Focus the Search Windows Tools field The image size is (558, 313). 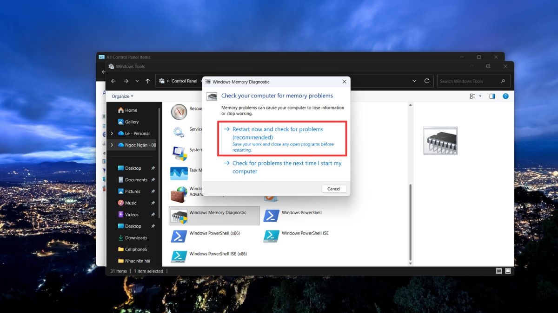tap(473, 81)
